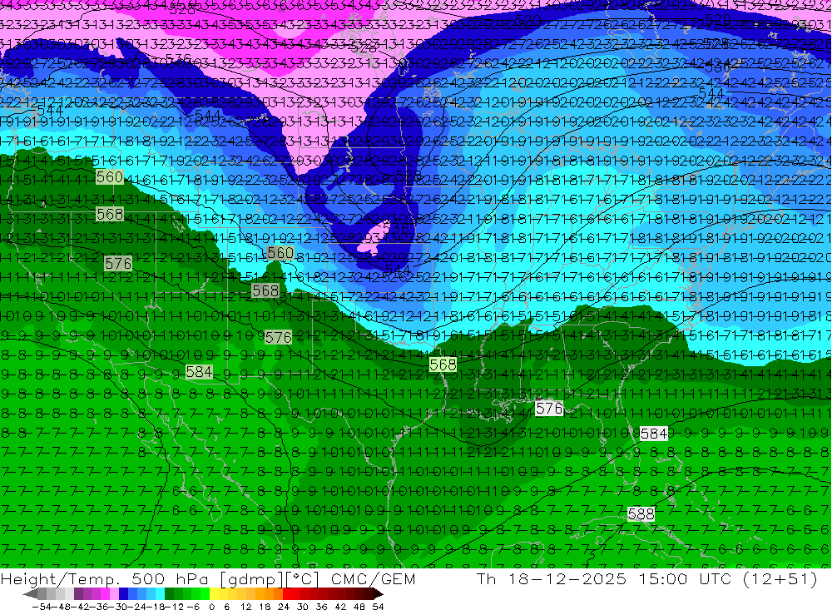Image resolution: width=832 pixels, height=610 pixels.
Task: Select the light pink legend swatch
Action: pyautogui.click(x=114, y=594)
